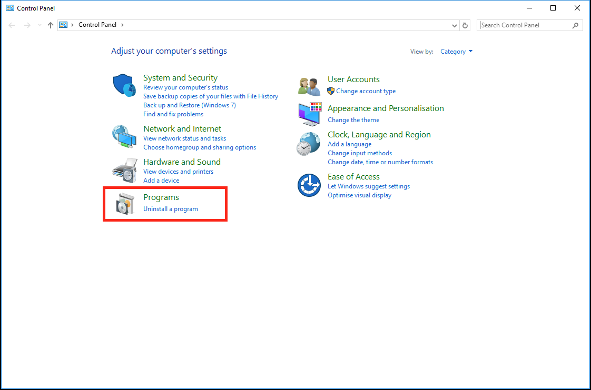Expand the chevron after Control Panel in breadcrumb
591x390 pixels.
point(122,25)
